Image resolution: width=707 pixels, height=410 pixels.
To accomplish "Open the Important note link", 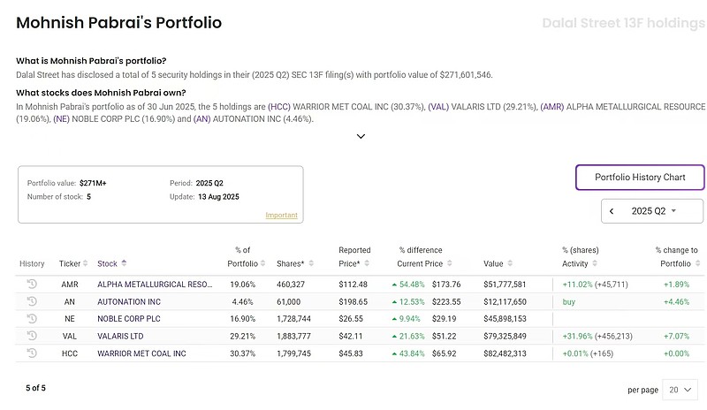I will (281, 216).
